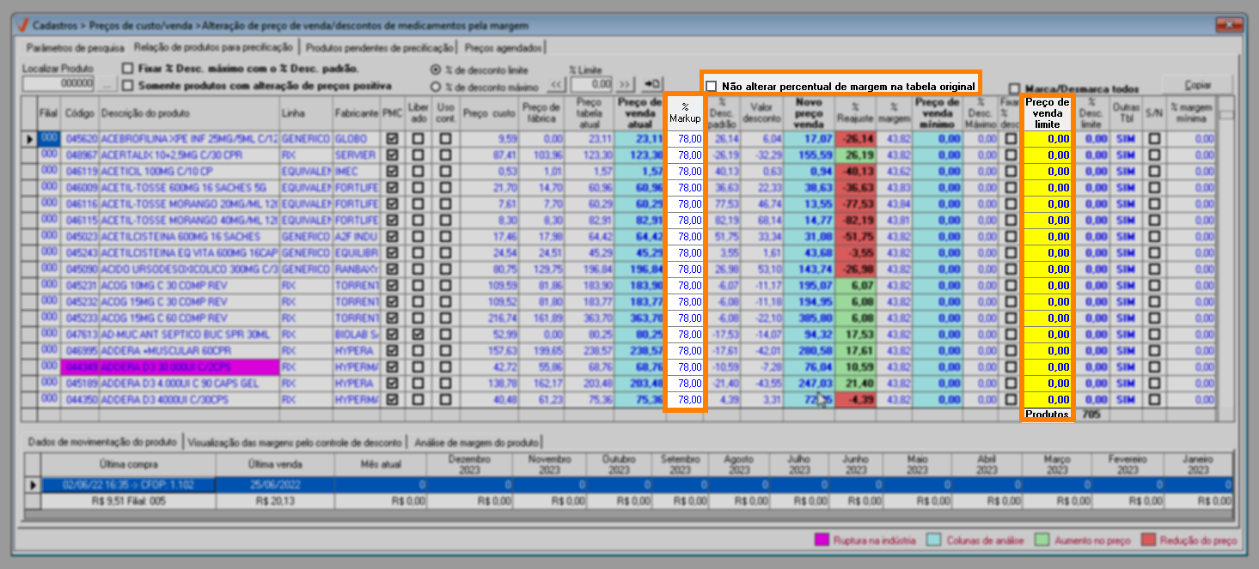Open Parâmetros de pesquisa tab
Image resolution: width=1259 pixels, height=569 pixels.
tap(76, 47)
